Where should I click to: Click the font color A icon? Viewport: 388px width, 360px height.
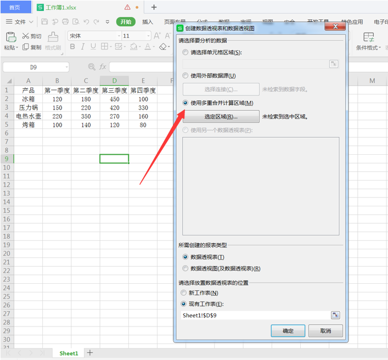point(148,47)
